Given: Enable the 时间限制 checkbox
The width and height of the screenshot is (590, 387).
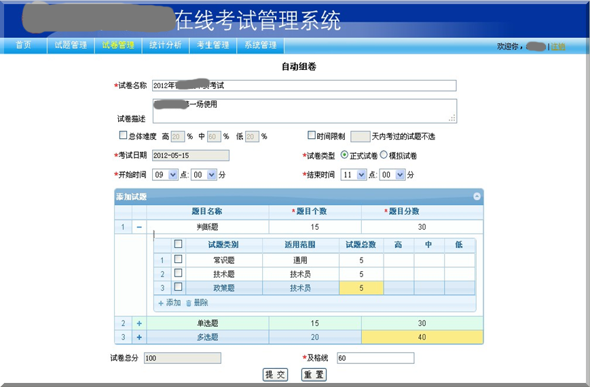Looking at the screenshot, I should tap(312, 136).
